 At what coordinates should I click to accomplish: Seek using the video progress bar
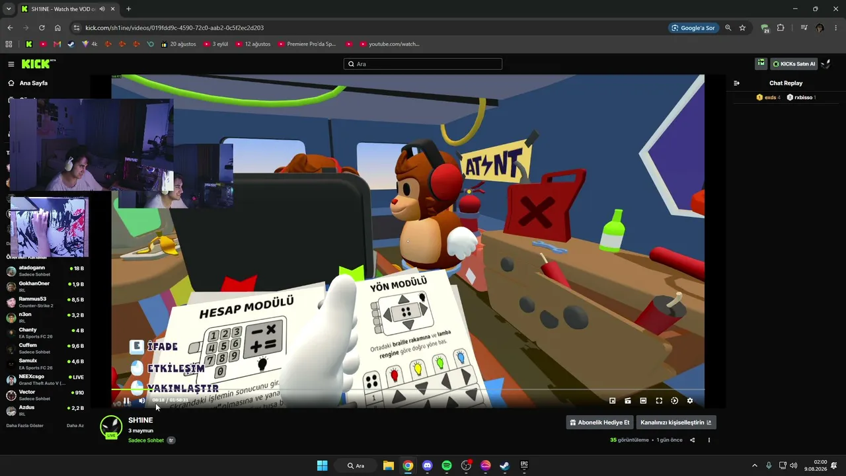pos(408,390)
